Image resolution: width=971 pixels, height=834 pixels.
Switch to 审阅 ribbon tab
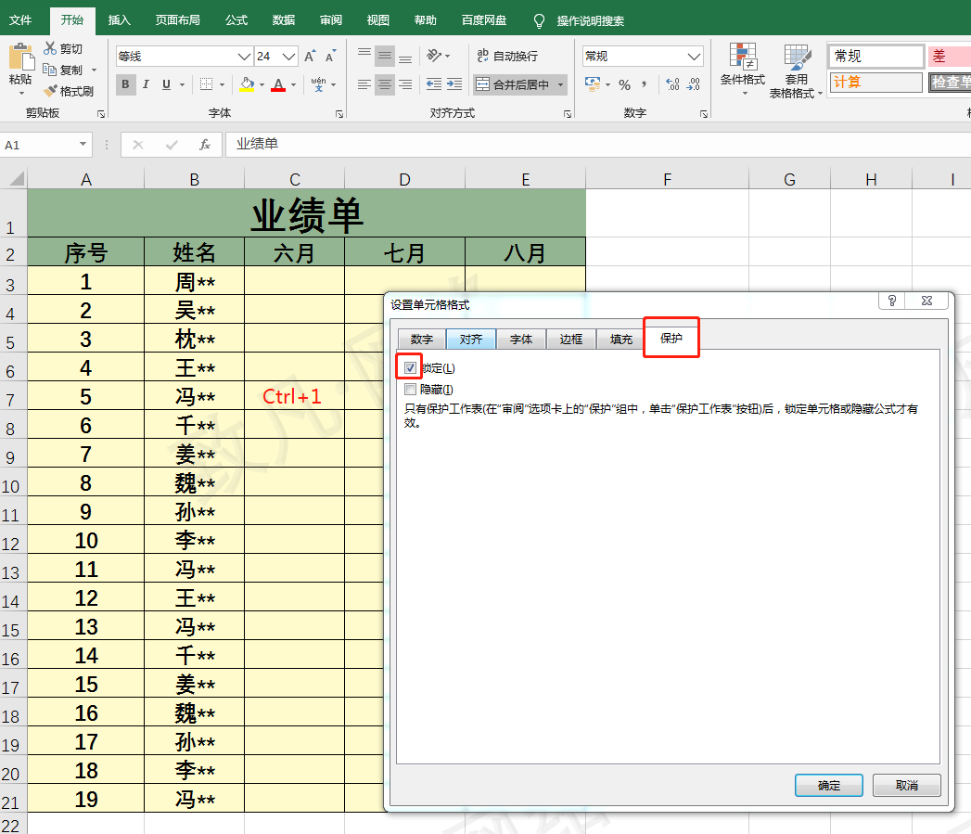pyautogui.click(x=331, y=19)
